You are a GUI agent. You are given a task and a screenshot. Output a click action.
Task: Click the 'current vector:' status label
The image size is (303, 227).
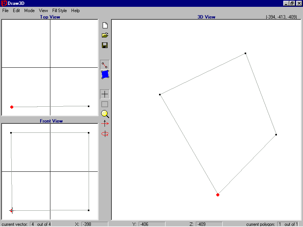tap(15, 224)
